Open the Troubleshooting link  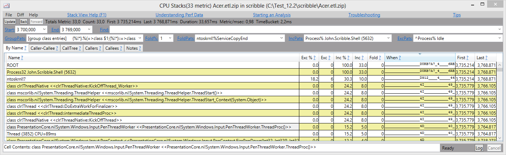tap(364, 15)
